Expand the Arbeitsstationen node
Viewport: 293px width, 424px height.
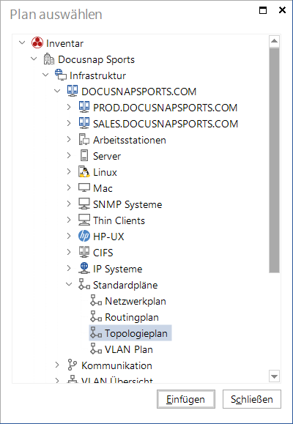pyautogui.click(x=69, y=139)
